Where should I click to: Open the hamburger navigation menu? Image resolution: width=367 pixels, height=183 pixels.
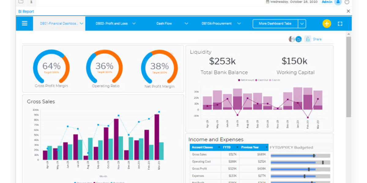pos(25,23)
